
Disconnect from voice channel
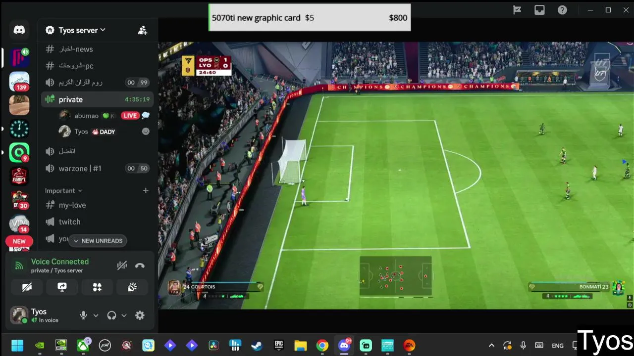coord(140,266)
